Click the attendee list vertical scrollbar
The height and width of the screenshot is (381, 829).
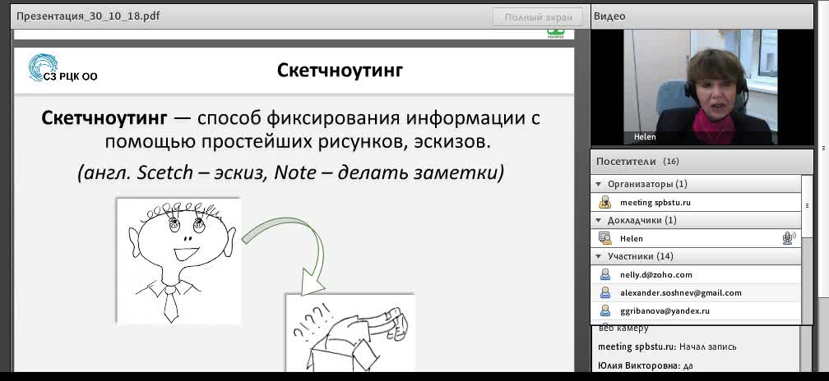pos(807,248)
